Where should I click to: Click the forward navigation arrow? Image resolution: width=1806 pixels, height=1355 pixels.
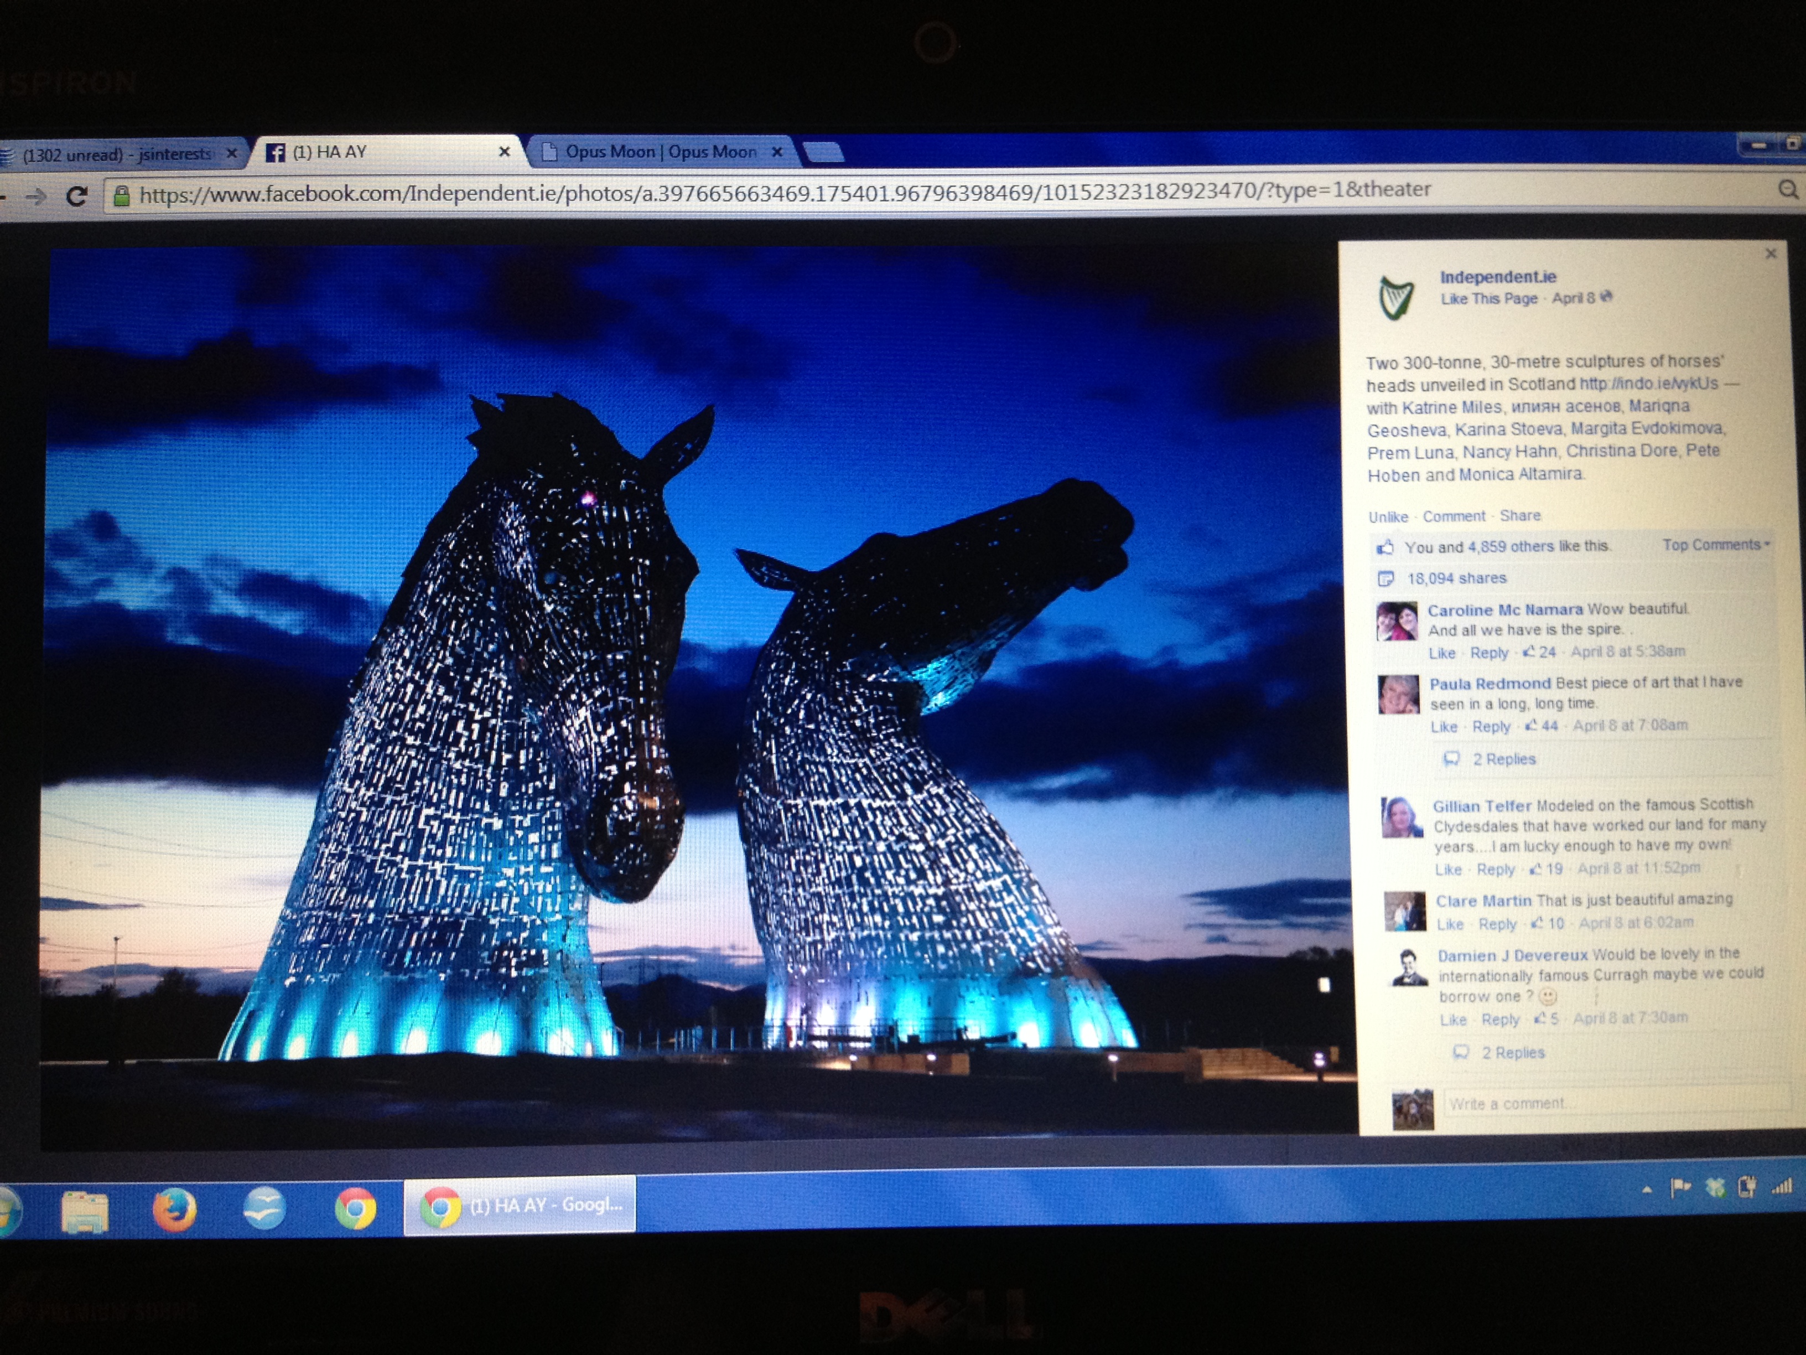[x=35, y=196]
